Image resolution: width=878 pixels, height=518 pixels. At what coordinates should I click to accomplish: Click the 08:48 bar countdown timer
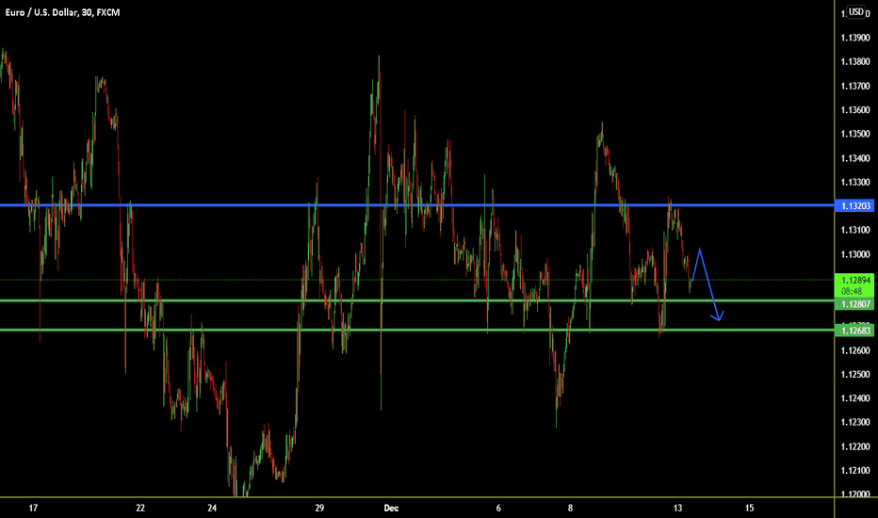[x=852, y=291]
